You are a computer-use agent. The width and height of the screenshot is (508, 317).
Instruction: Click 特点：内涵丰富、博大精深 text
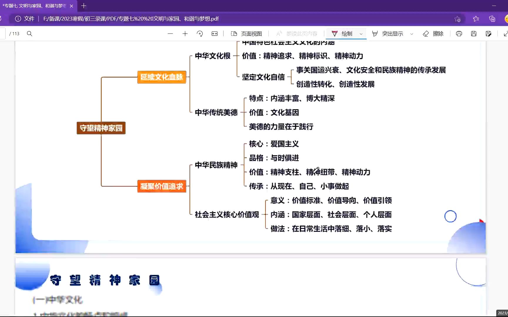pos(292,98)
